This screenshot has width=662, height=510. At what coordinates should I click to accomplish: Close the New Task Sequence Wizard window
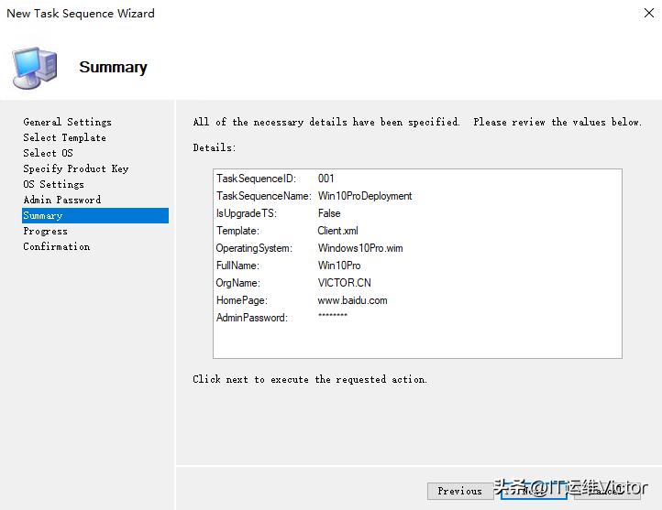click(649, 13)
